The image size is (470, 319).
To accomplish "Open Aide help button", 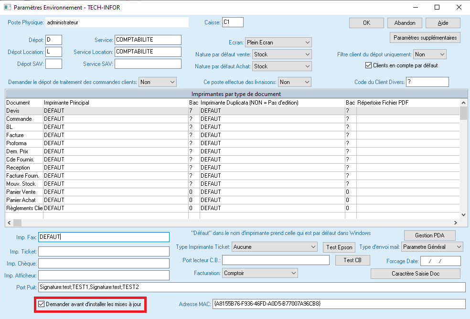I will point(443,23).
